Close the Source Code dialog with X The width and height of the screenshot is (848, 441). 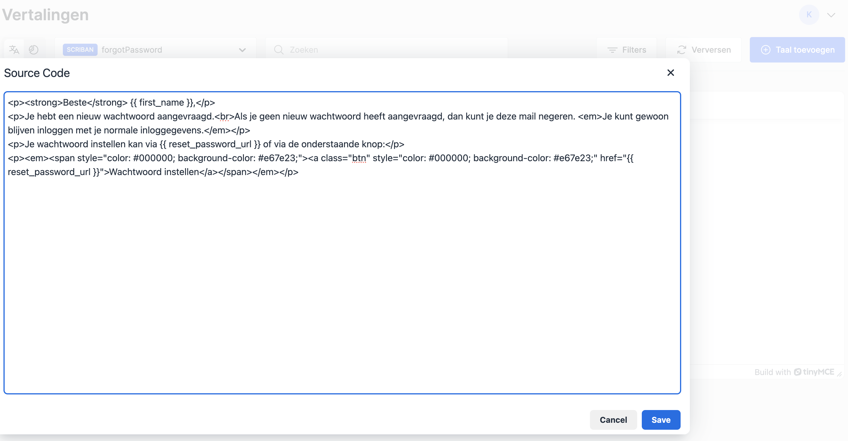[x=670, y=73]
